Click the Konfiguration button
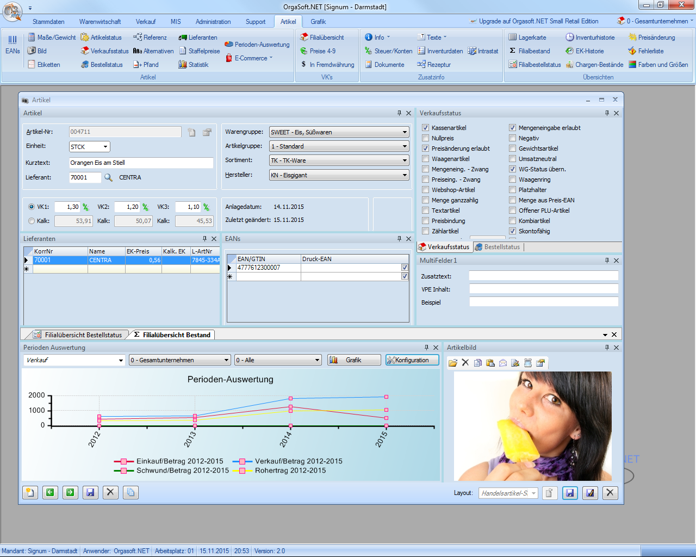 click(x=412, y=360)
